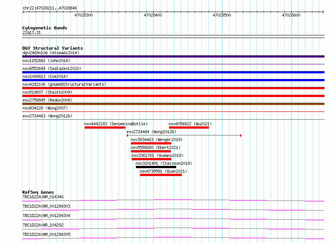This screenshot has width=335, height=243.
Task: Click the esv2758845 (Redon2006) label
Action: 47,100
